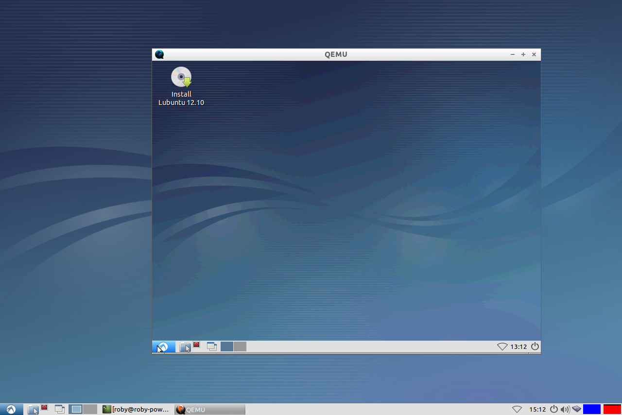Click the host clock showing 15:12
622x415 pixels.
(537, 410)
